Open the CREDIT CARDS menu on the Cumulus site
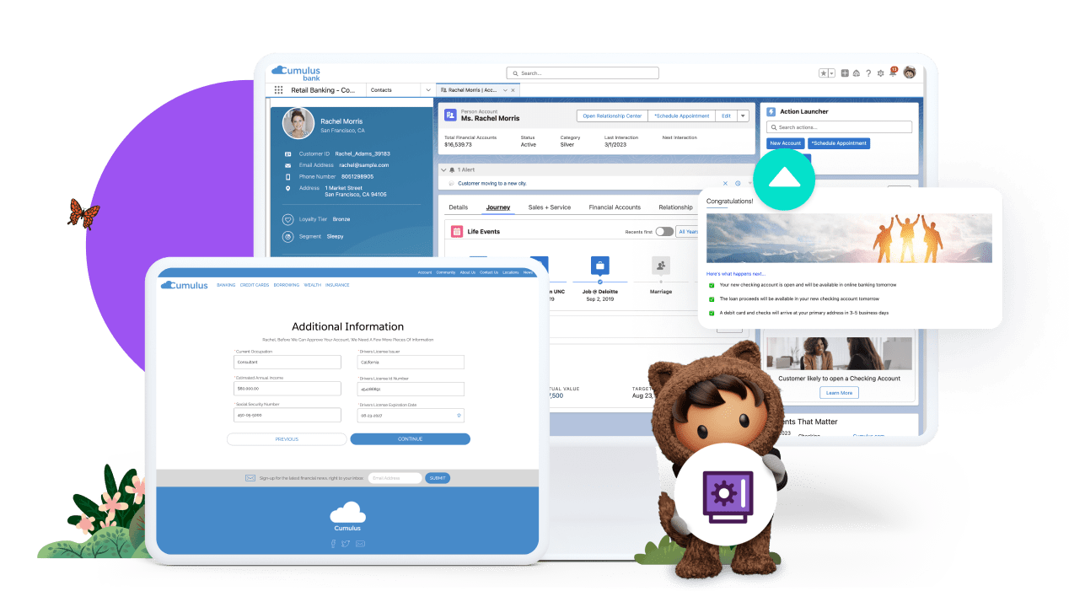The height and width of the screenshot is (602, 1069). click(255, 285)
